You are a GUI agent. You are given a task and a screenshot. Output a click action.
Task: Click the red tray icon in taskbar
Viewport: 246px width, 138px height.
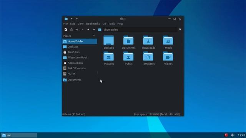coord(226,135)
